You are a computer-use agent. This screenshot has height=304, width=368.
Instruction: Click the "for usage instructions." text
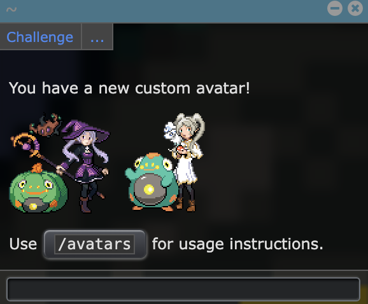point(237,244)
